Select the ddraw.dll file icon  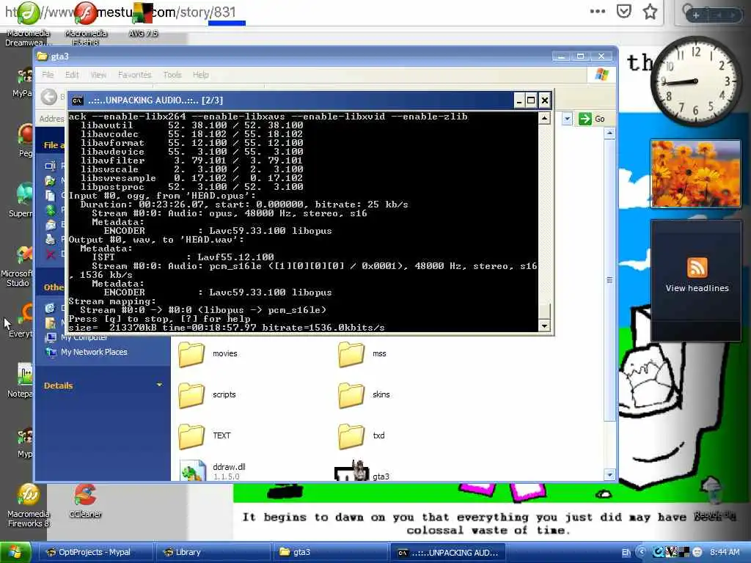pyautogui.click(x=193, y=470)
